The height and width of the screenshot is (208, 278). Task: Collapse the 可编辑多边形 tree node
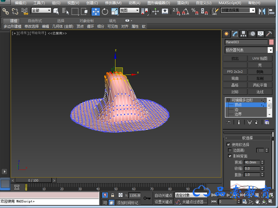pos(228,100)
